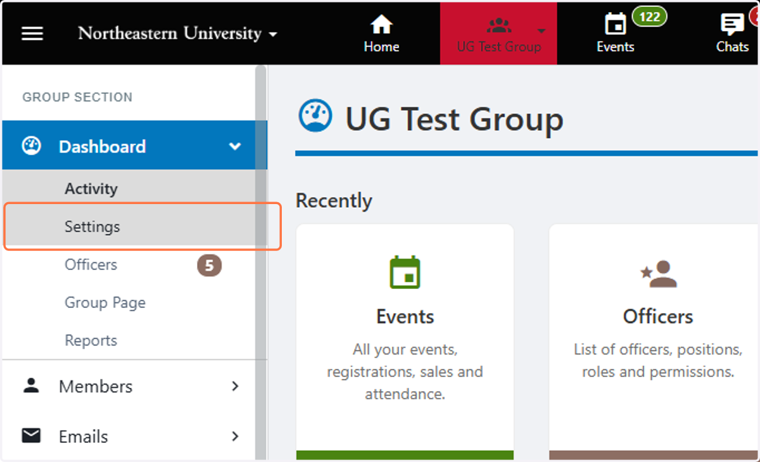Click the 122 events count badge
The width and height of the screenshot is (760, 462).
click(649, 16)
